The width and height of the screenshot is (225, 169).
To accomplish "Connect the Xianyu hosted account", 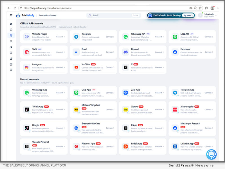I will click(x=159, y=110).
